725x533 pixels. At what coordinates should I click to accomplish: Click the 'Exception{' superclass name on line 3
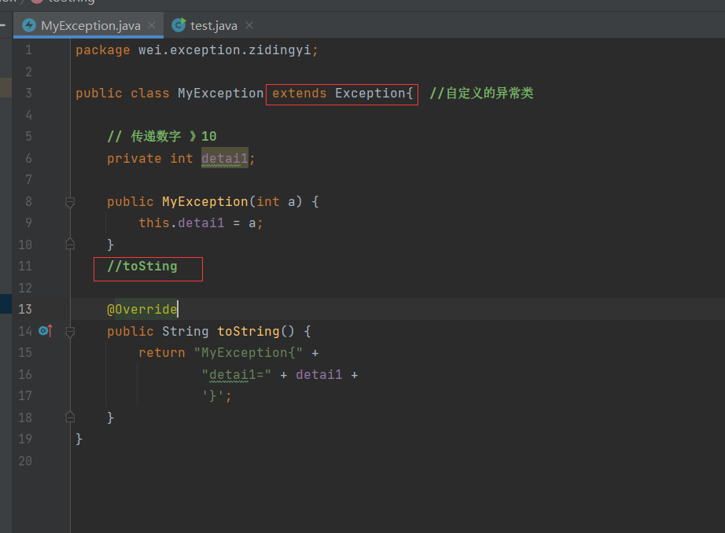tap(374, 94)
